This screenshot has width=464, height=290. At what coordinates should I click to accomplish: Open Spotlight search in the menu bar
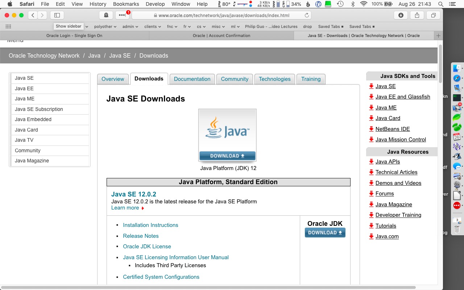[x=440, y=4]
